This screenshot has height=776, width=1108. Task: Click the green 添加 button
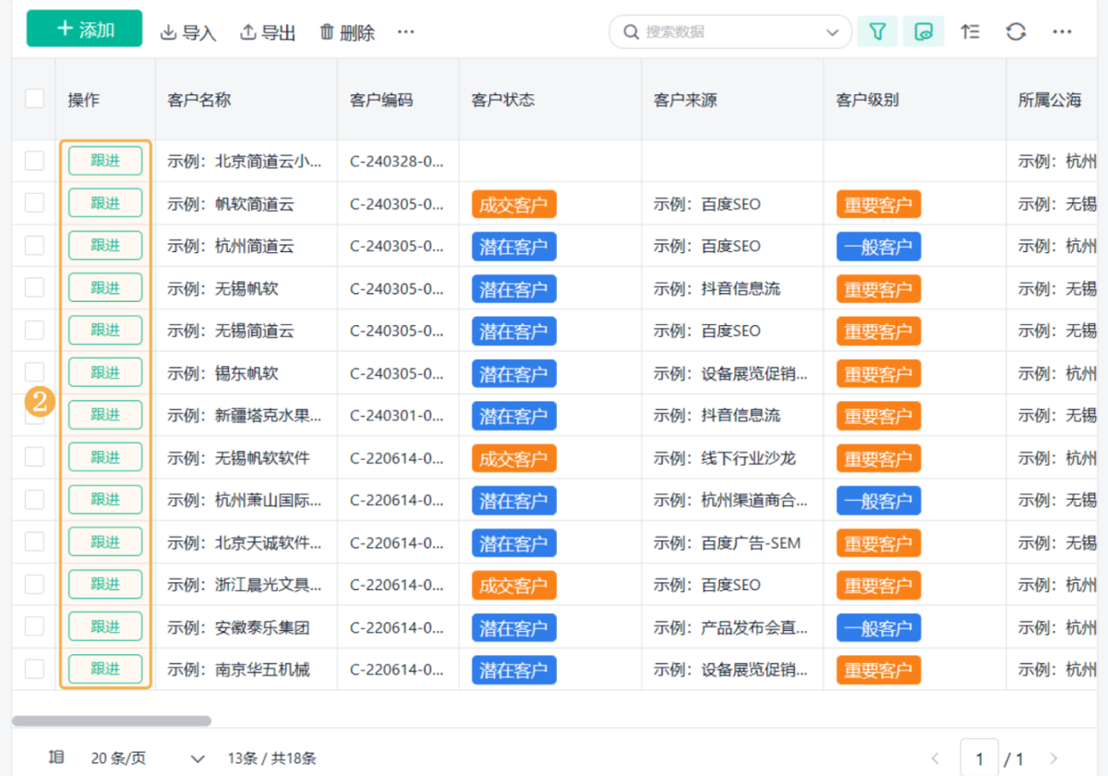coord(84,29)
